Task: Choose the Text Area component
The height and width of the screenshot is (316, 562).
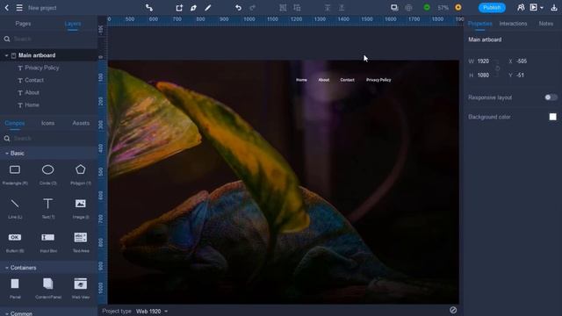Action: click(80, 242)
